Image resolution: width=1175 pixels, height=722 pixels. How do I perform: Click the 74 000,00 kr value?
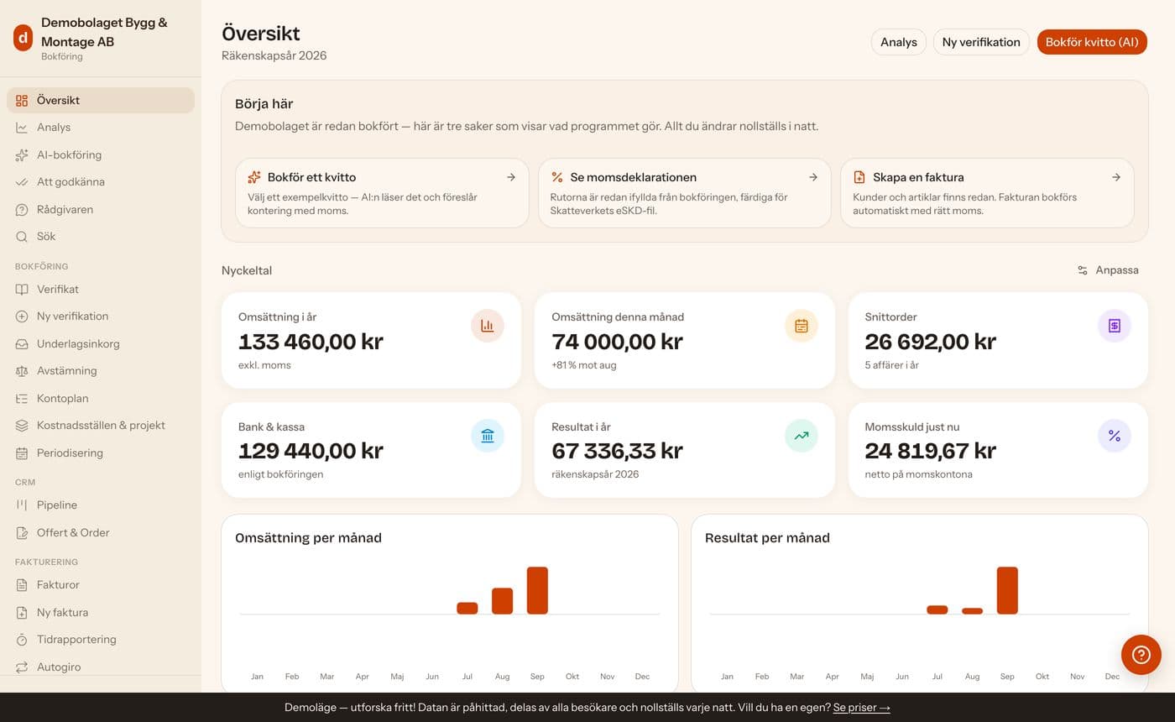click(x=617, y=342)
